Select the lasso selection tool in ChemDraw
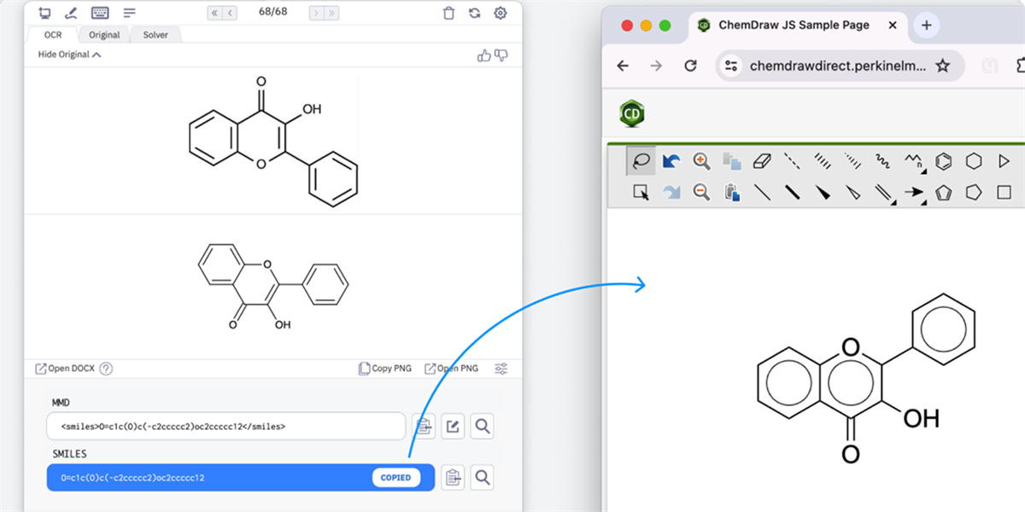1025x512 pixels. click(642, 160)
